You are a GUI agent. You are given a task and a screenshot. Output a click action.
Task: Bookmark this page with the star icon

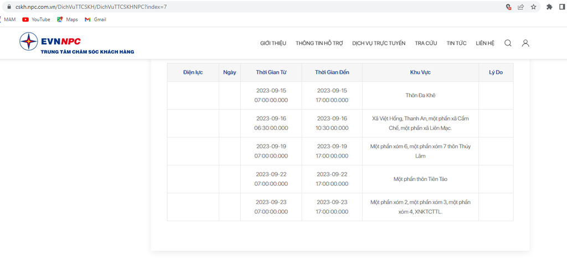[x=533, y=7]
